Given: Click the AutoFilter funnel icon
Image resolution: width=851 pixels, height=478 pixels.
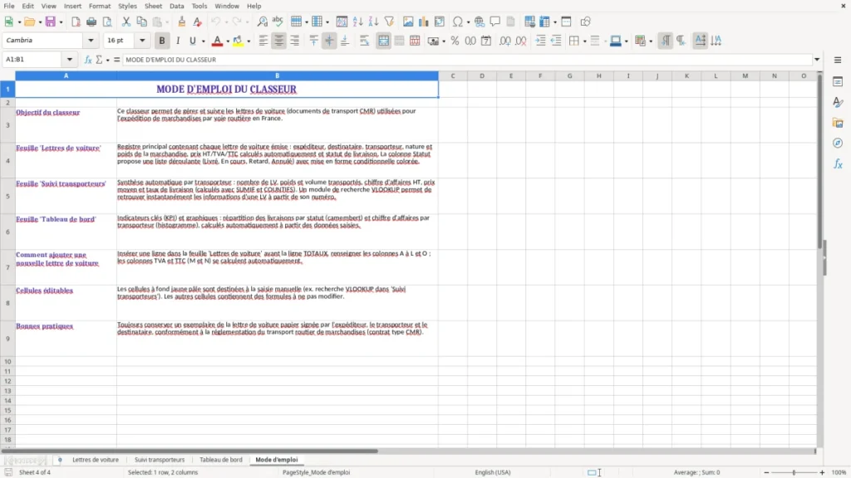Looking at the screenshot, I should pos(389,22).
